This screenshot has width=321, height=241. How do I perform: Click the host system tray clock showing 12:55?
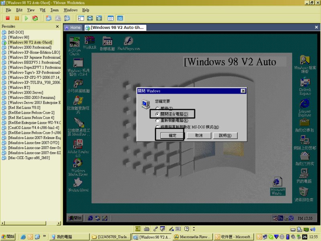[x=313, y=237]
